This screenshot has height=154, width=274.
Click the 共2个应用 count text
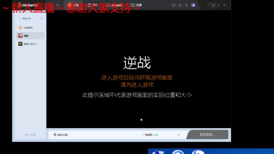[x=30, y=135]
